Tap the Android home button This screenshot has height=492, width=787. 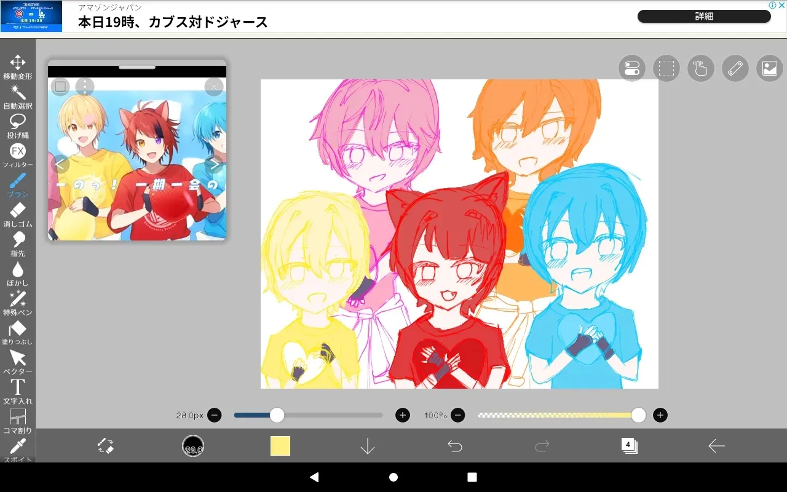point(393,477)
